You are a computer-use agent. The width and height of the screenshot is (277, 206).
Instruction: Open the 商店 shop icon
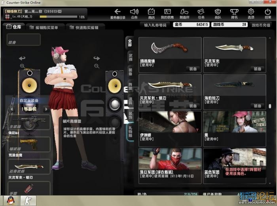click(151, 14)
